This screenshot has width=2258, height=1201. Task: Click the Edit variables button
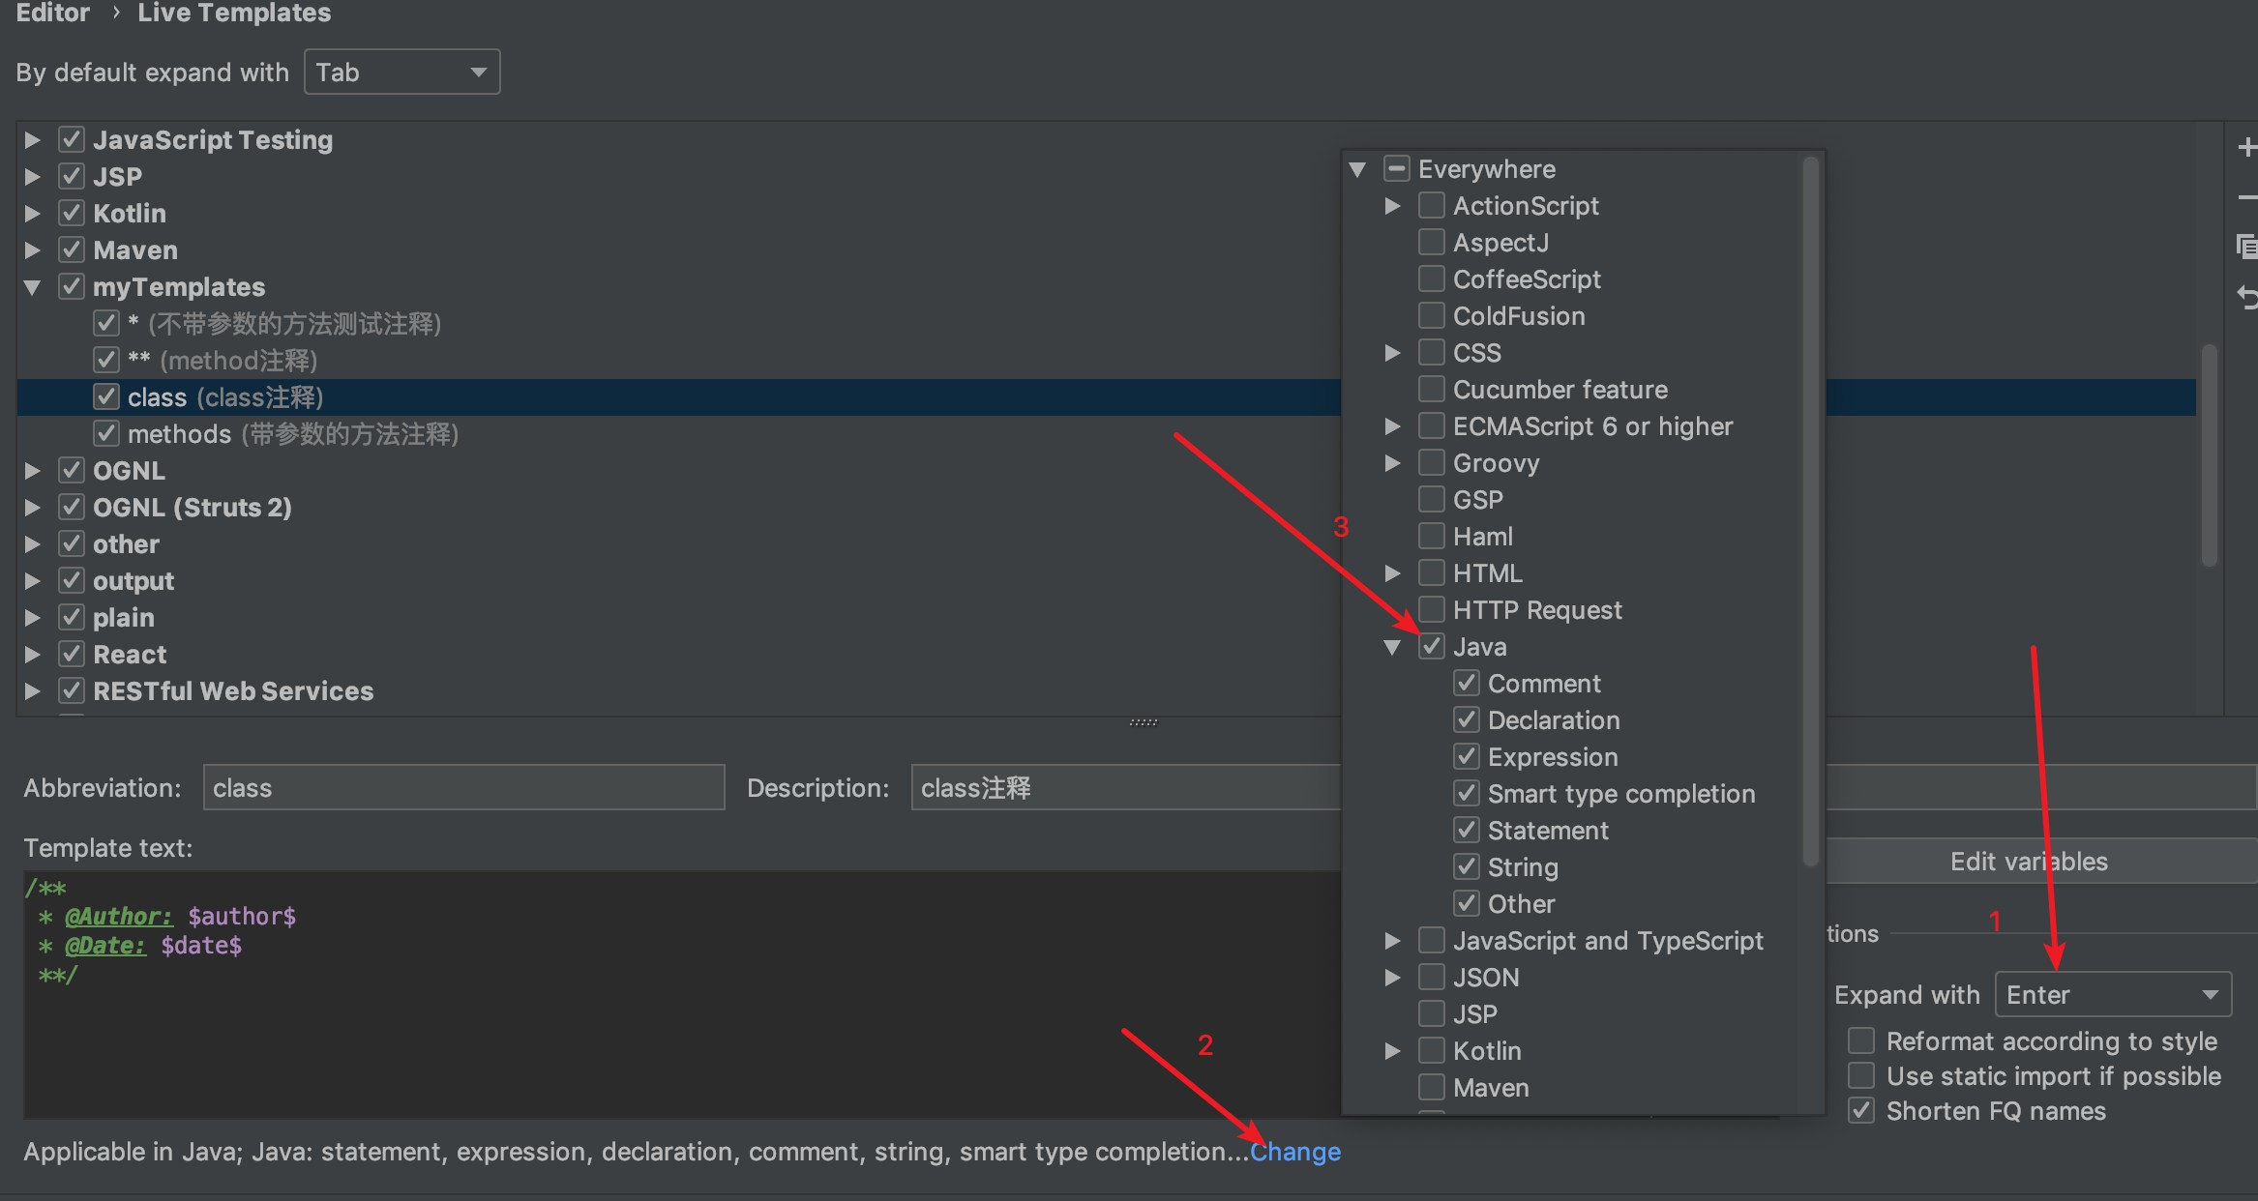[2028, 862]
